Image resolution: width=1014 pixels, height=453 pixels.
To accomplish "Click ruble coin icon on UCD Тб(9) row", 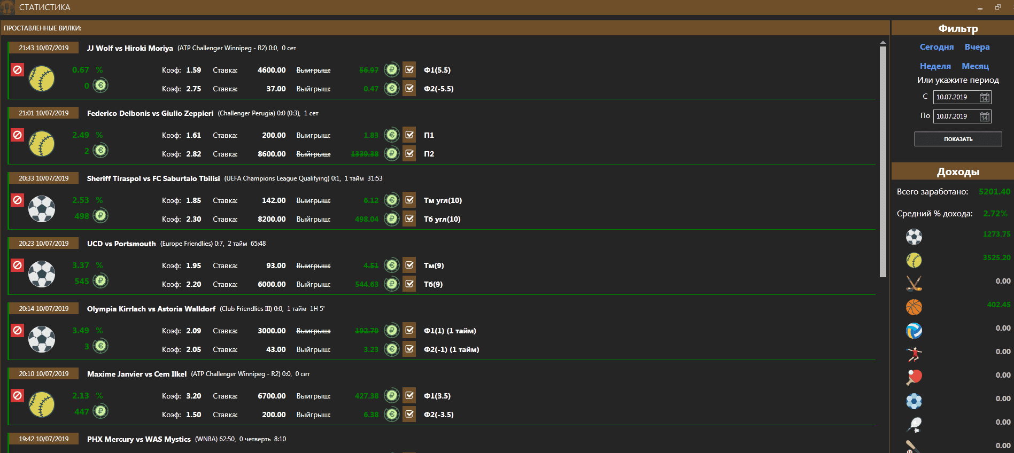I will 392,284.
